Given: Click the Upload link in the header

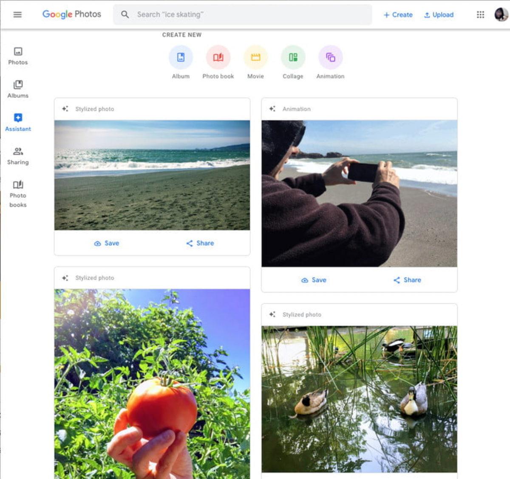Looking at the screenshot, I should pos(439,14).
